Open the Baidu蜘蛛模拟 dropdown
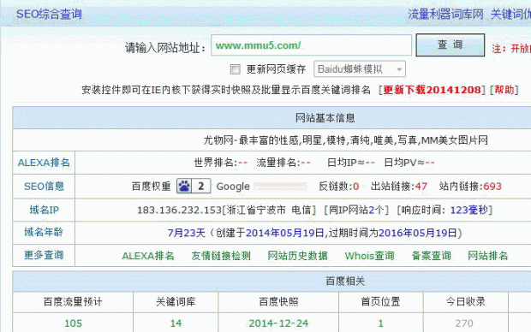This screenshot has width=531, height=332. click(360, 69)
